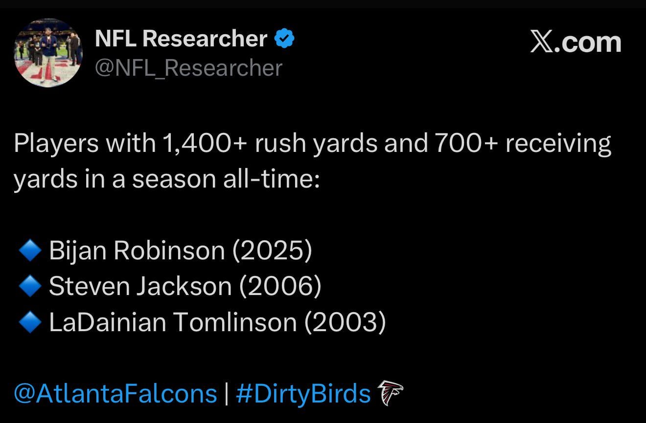Click the X logo in the watermark

click(x=541, y=42)
